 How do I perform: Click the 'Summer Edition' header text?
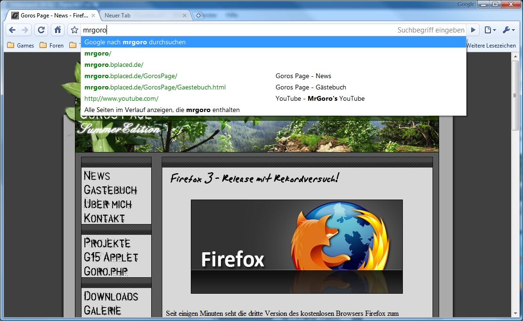118,128
